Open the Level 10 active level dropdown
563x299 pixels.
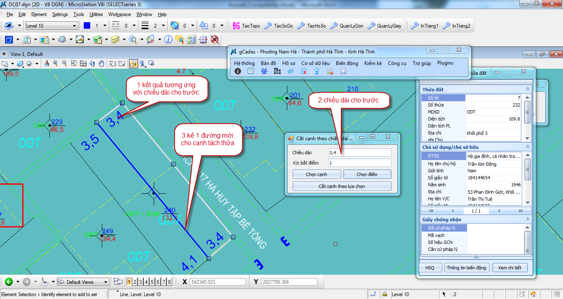click(51, 25)
